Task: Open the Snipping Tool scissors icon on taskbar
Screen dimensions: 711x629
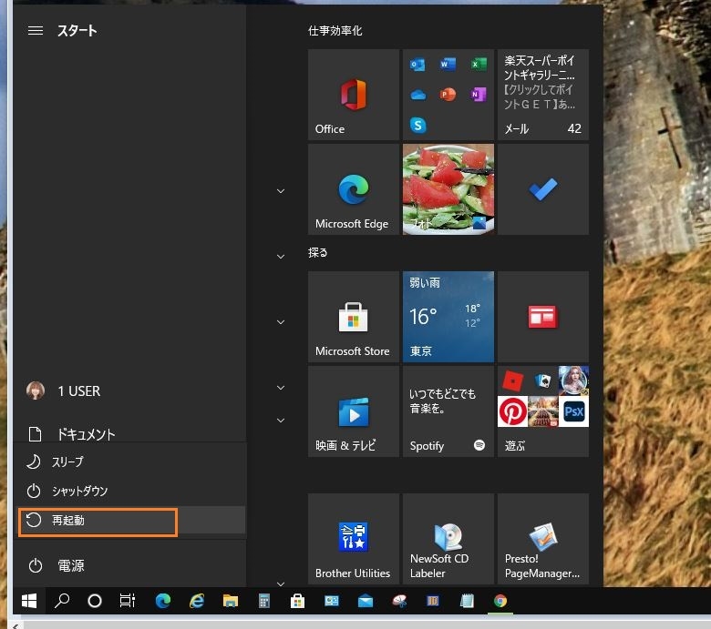Action: tap(399, 601)
